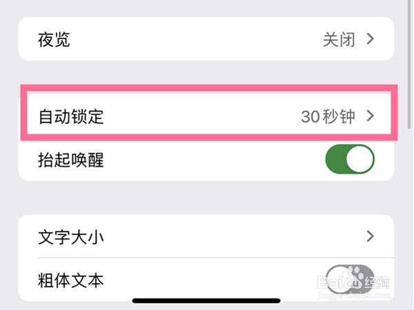Tap the chevron arrow beside 30秒钟
Screen dimensions: 414x310
pyautogui.click(x=370, y=116)
